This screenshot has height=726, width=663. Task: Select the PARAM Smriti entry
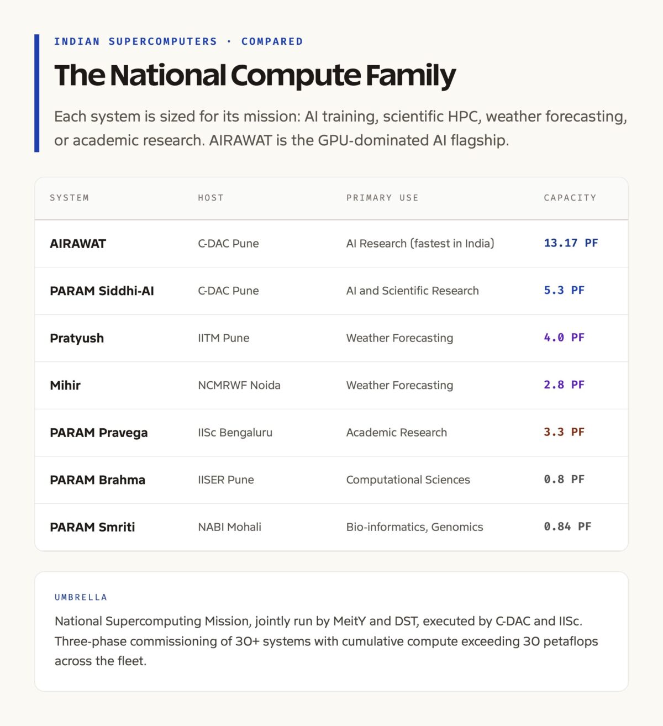coord(92,527)
